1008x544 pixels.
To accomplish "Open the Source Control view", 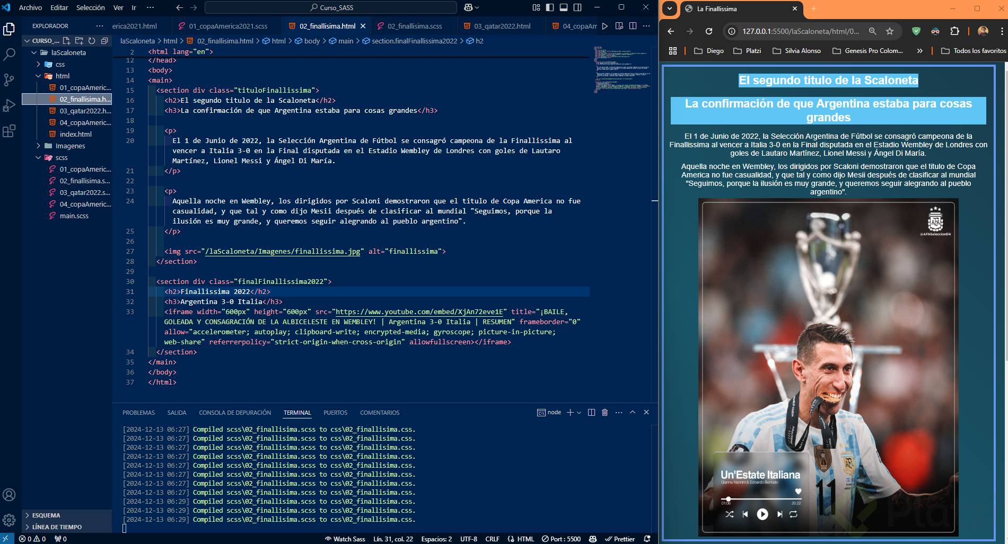I will pos(9,79).
